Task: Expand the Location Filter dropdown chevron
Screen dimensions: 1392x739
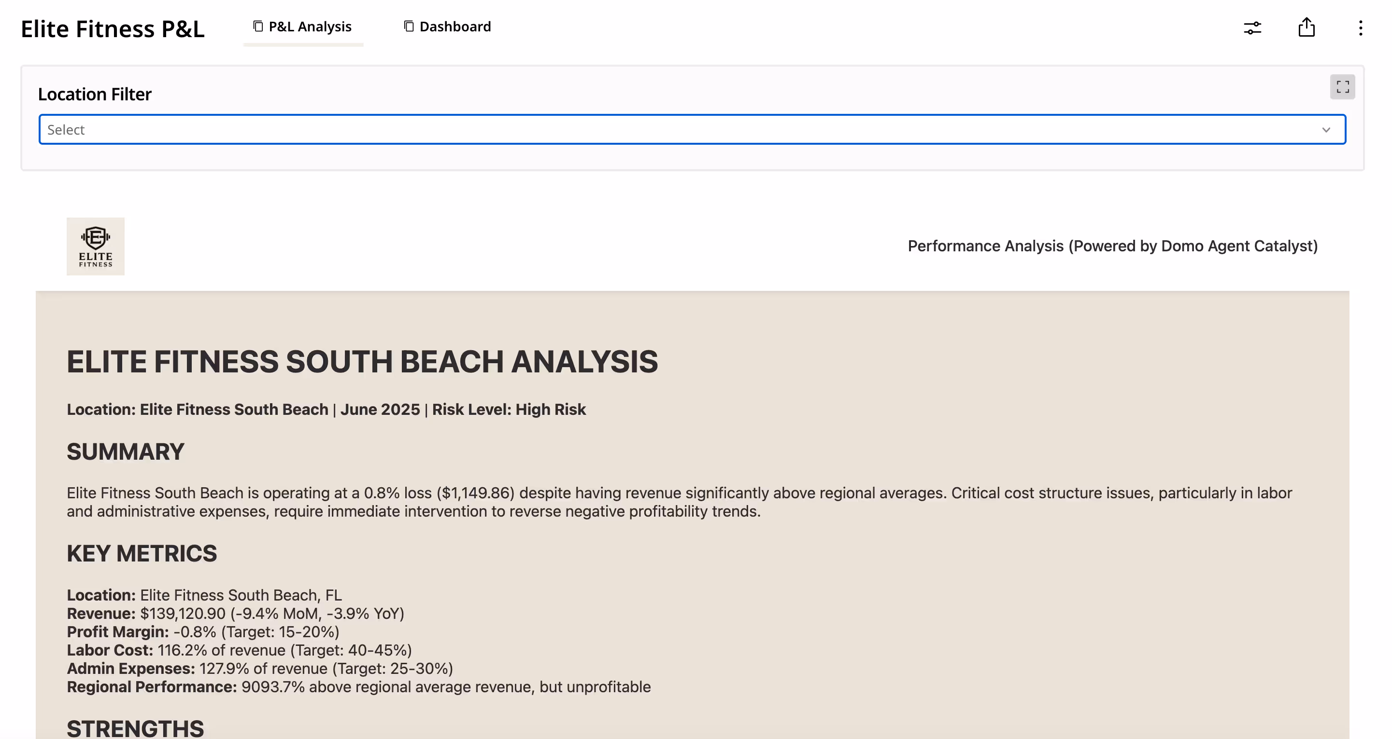Action: (x=1325, y=130)
